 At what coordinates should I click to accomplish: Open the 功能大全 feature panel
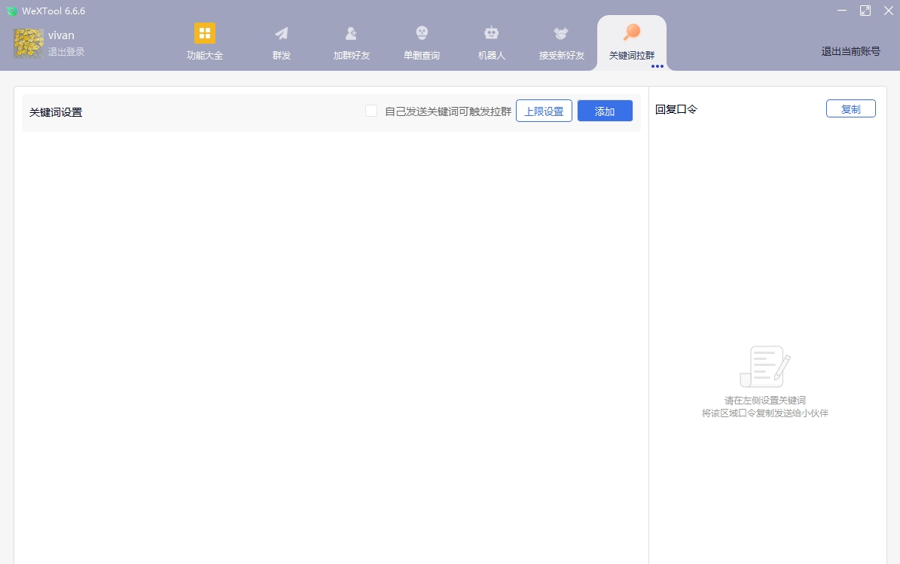[x=204, y=41]
